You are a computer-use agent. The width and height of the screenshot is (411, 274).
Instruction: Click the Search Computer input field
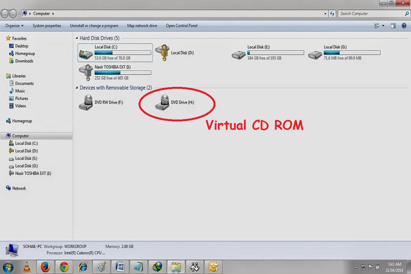pyautogui.click(x=371, y=13)
